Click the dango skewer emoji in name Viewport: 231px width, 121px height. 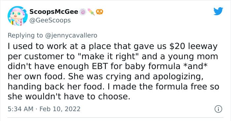pos(91,12)
